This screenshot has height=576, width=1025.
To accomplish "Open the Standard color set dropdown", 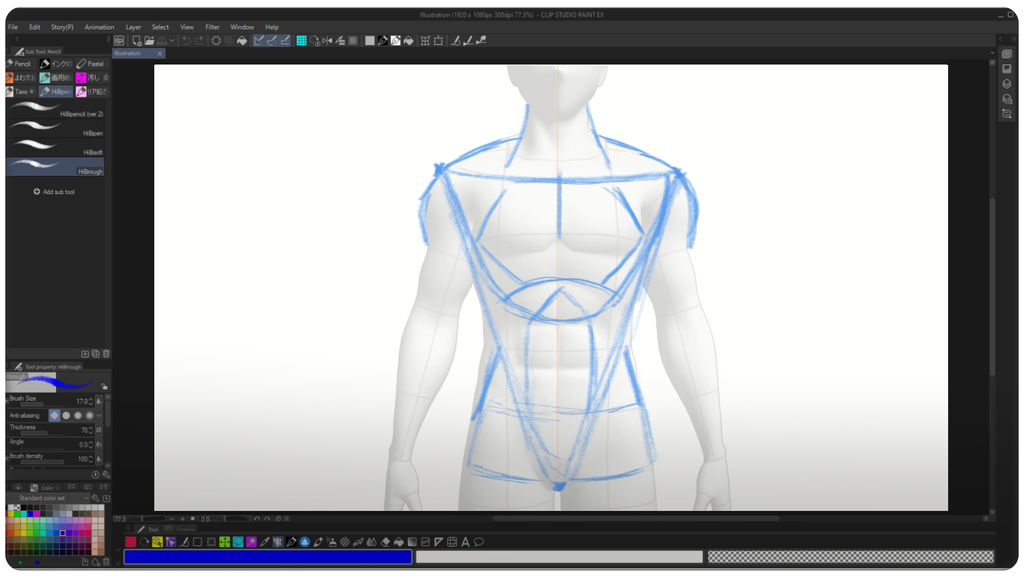I will point(48,498).
